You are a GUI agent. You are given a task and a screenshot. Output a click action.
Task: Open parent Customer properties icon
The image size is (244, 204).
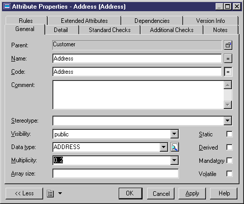point(228,45)
